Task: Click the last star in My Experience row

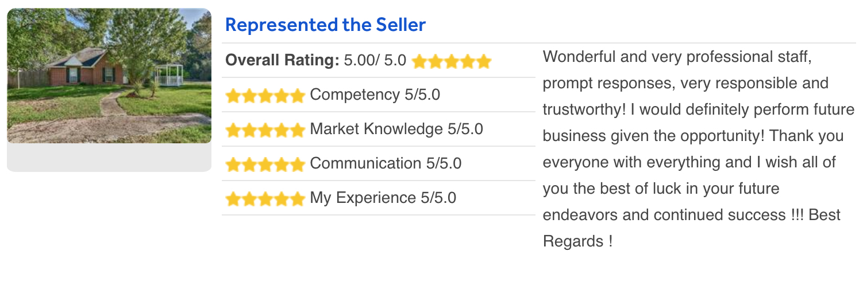Action: (296, 199)
